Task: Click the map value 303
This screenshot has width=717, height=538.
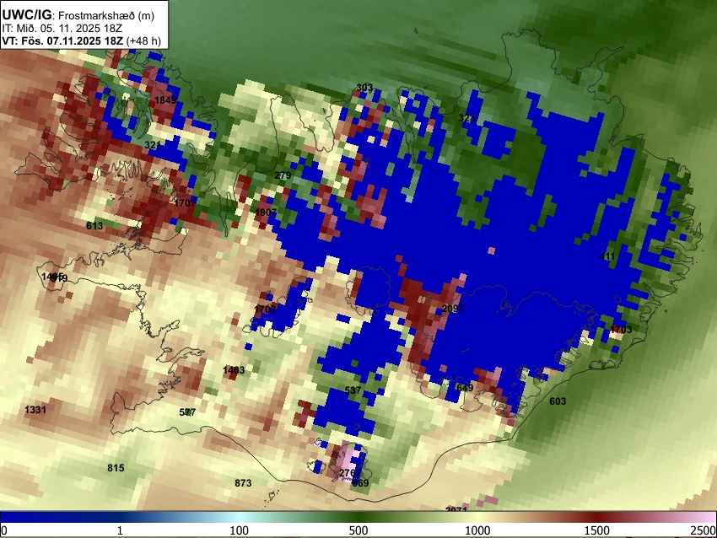Action: pos(364,88)
